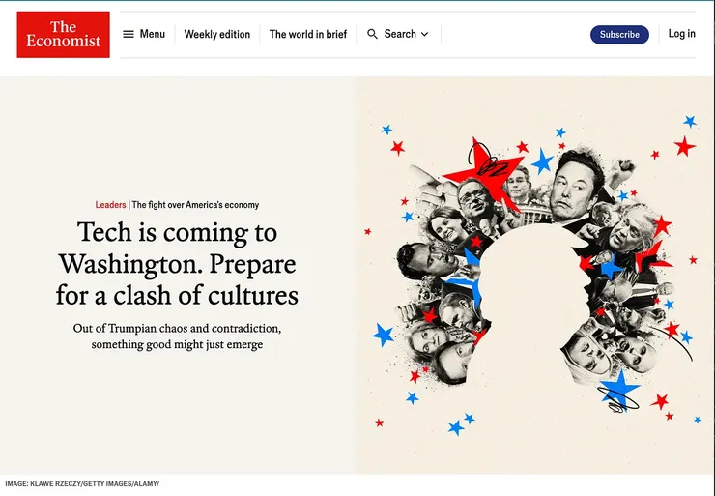Open the hamburger menu icon
715x496 pixels.
[x=129, y=34]
